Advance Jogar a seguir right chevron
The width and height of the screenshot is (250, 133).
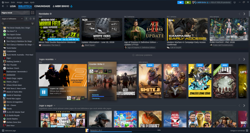pyautogui.click(x=244, y=106)
